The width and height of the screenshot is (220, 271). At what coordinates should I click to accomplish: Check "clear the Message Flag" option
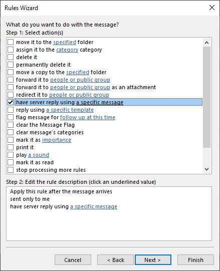click(11, 125)
